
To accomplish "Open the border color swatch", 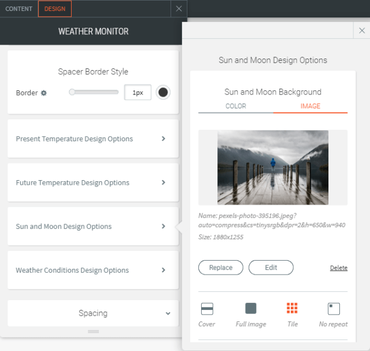I will coord(163,93).
